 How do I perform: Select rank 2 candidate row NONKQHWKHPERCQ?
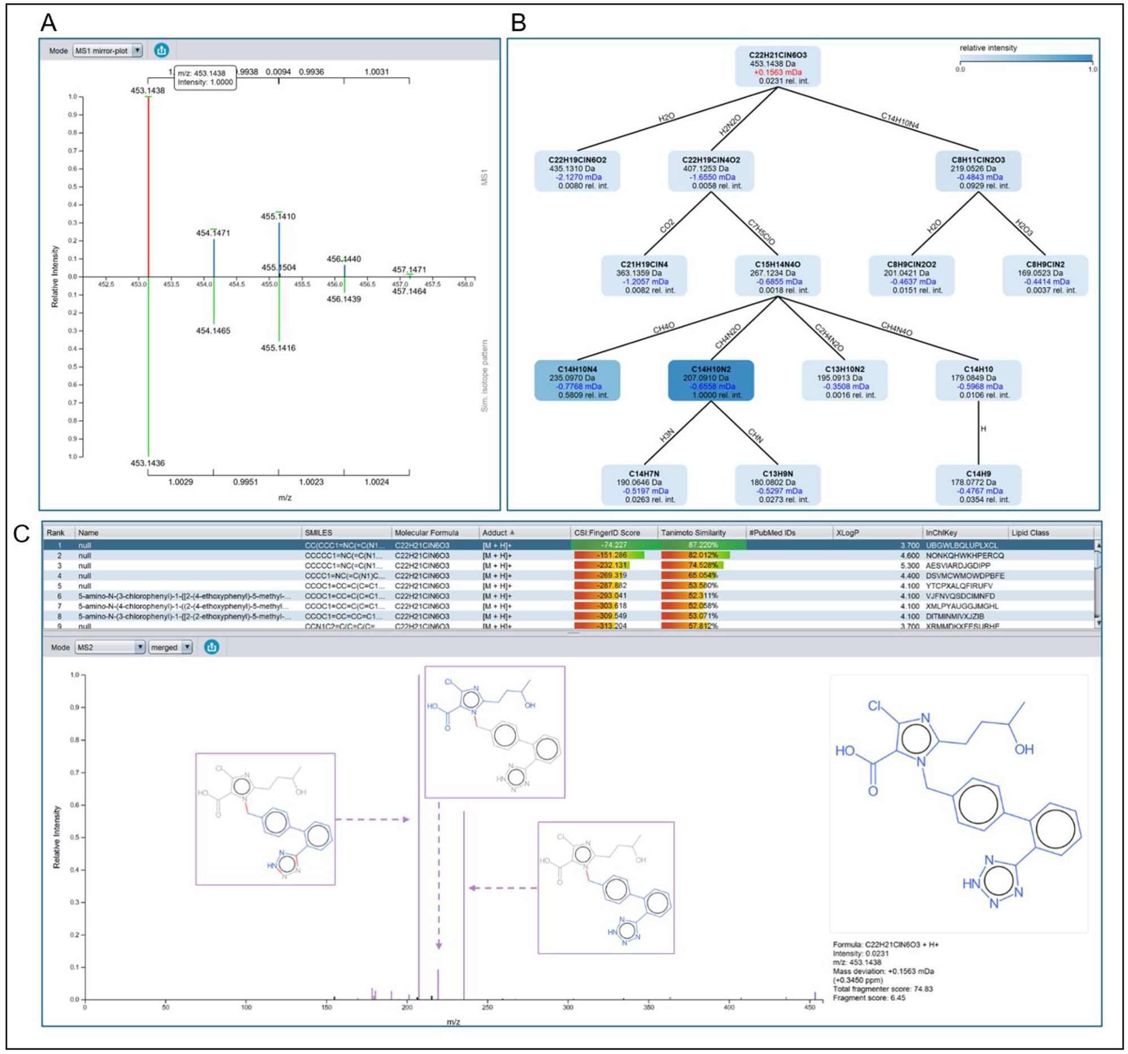tap(964, 555)
